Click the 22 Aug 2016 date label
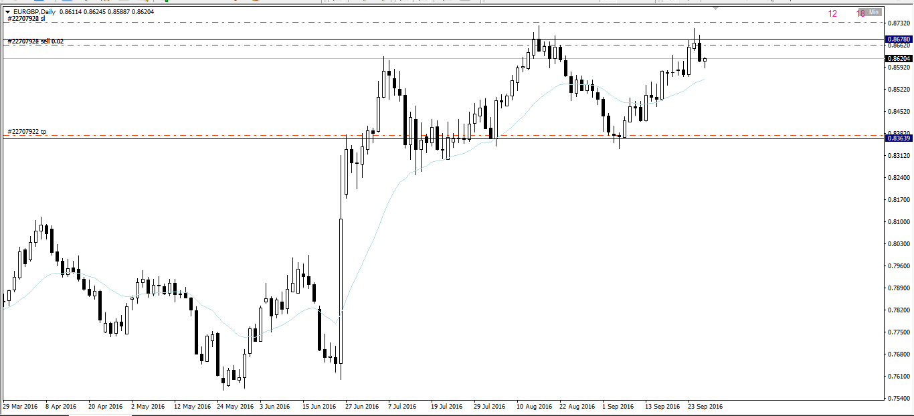Image resolution: width=914 pixels, height=416 pixels. point(577,406)
